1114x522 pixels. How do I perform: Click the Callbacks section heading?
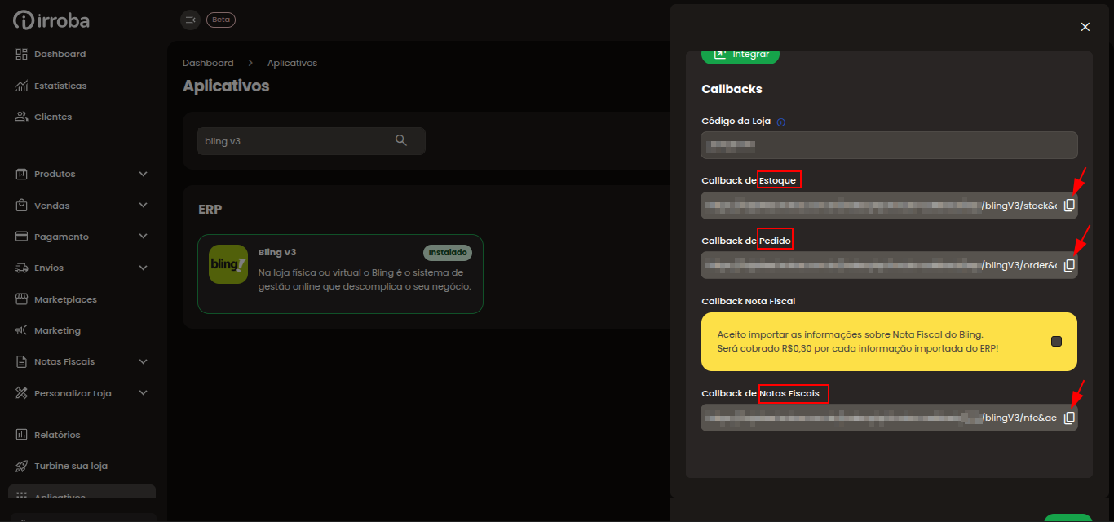732,89
